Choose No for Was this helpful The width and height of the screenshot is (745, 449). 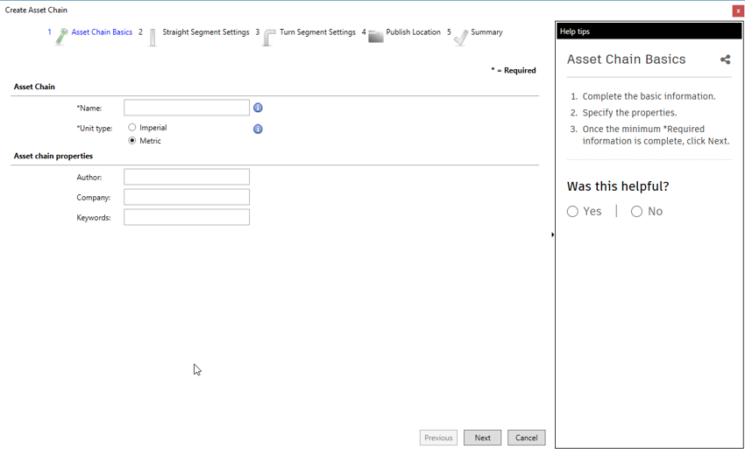coord(636,212)
